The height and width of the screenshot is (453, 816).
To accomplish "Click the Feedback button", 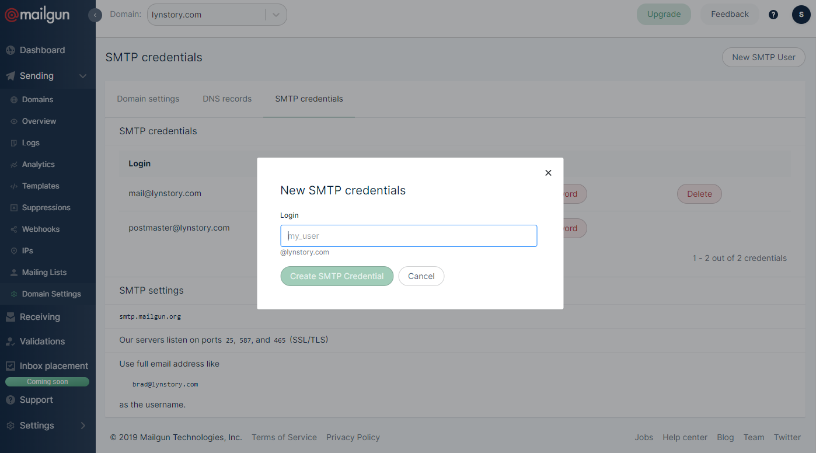I will (x=730, y=15).
